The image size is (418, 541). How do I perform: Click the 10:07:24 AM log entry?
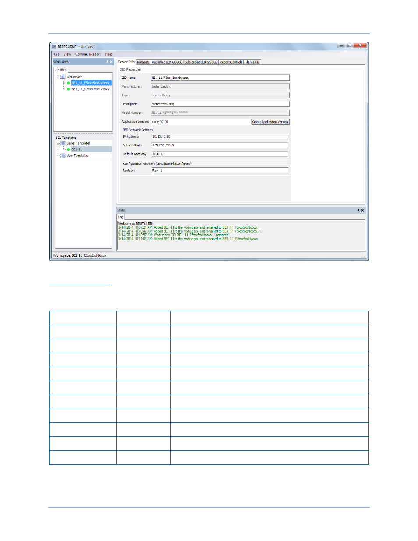pos(188,227)
